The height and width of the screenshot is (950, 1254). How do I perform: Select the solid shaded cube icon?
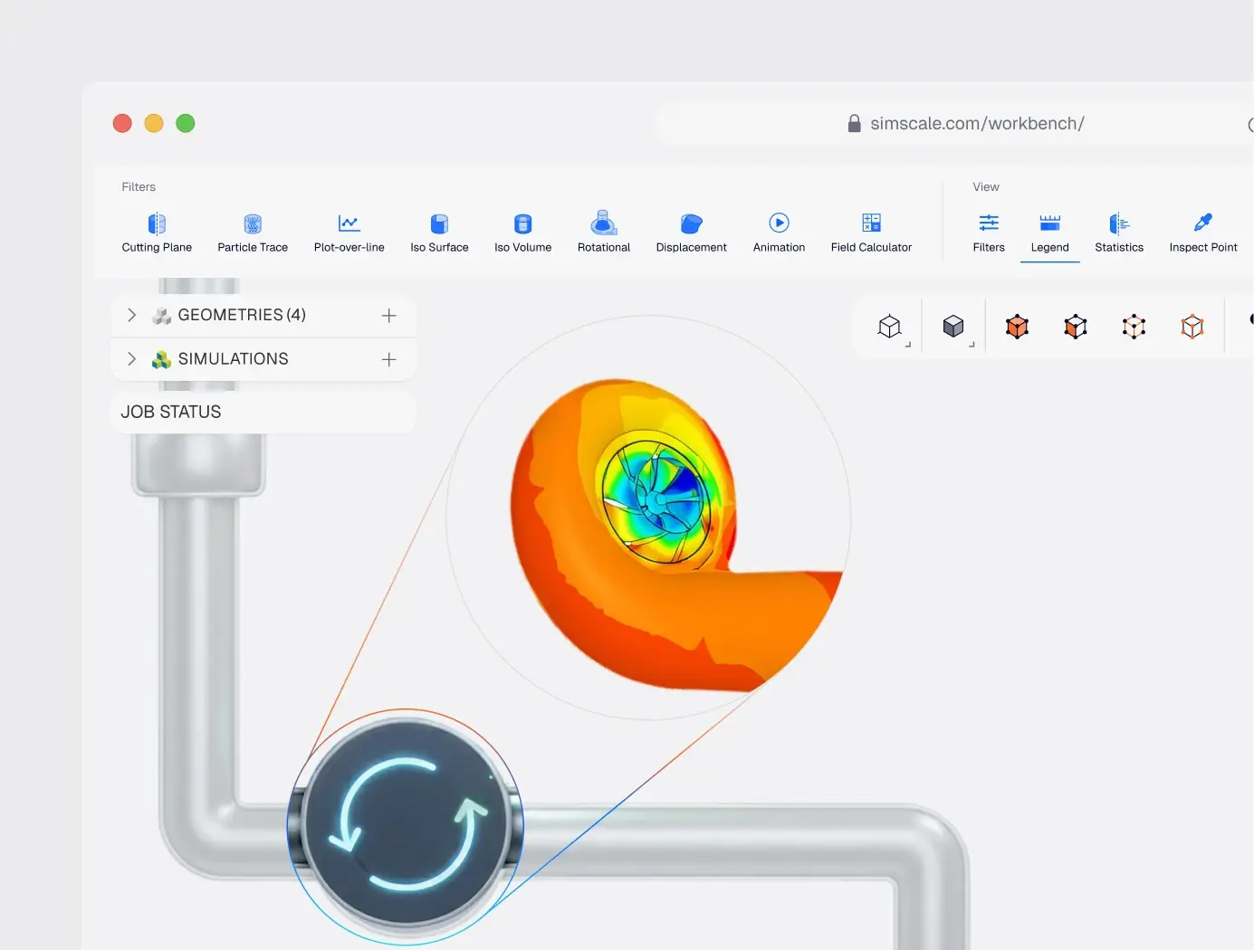(x=953, y=326)
